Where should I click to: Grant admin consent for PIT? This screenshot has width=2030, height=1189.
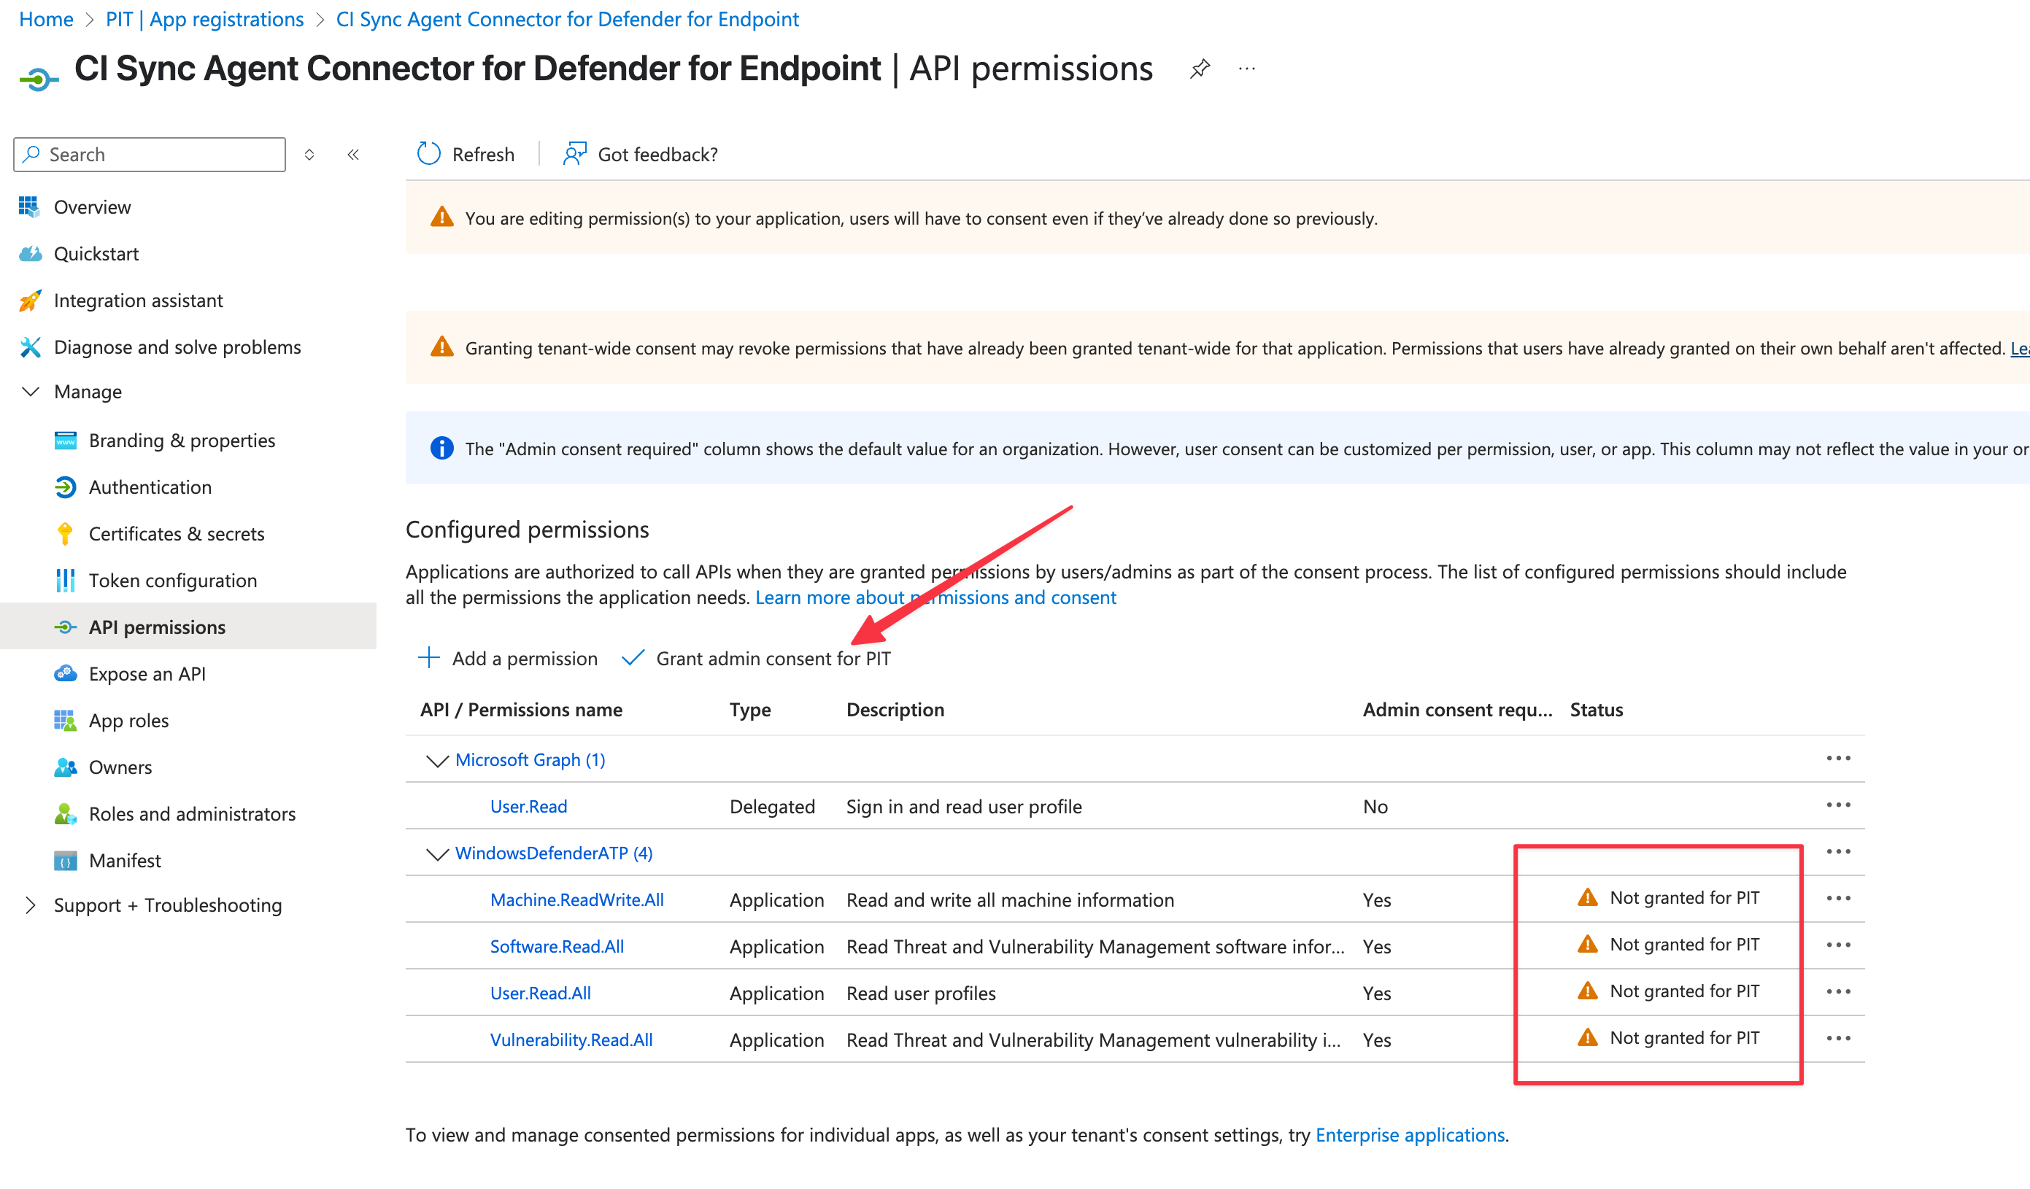(757, 658)
